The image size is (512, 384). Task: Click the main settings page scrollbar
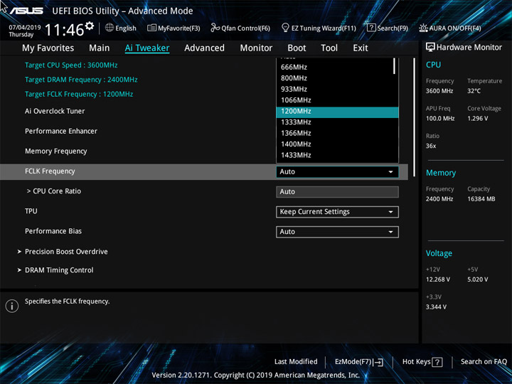pyautogui.click(x=415, y=117)
